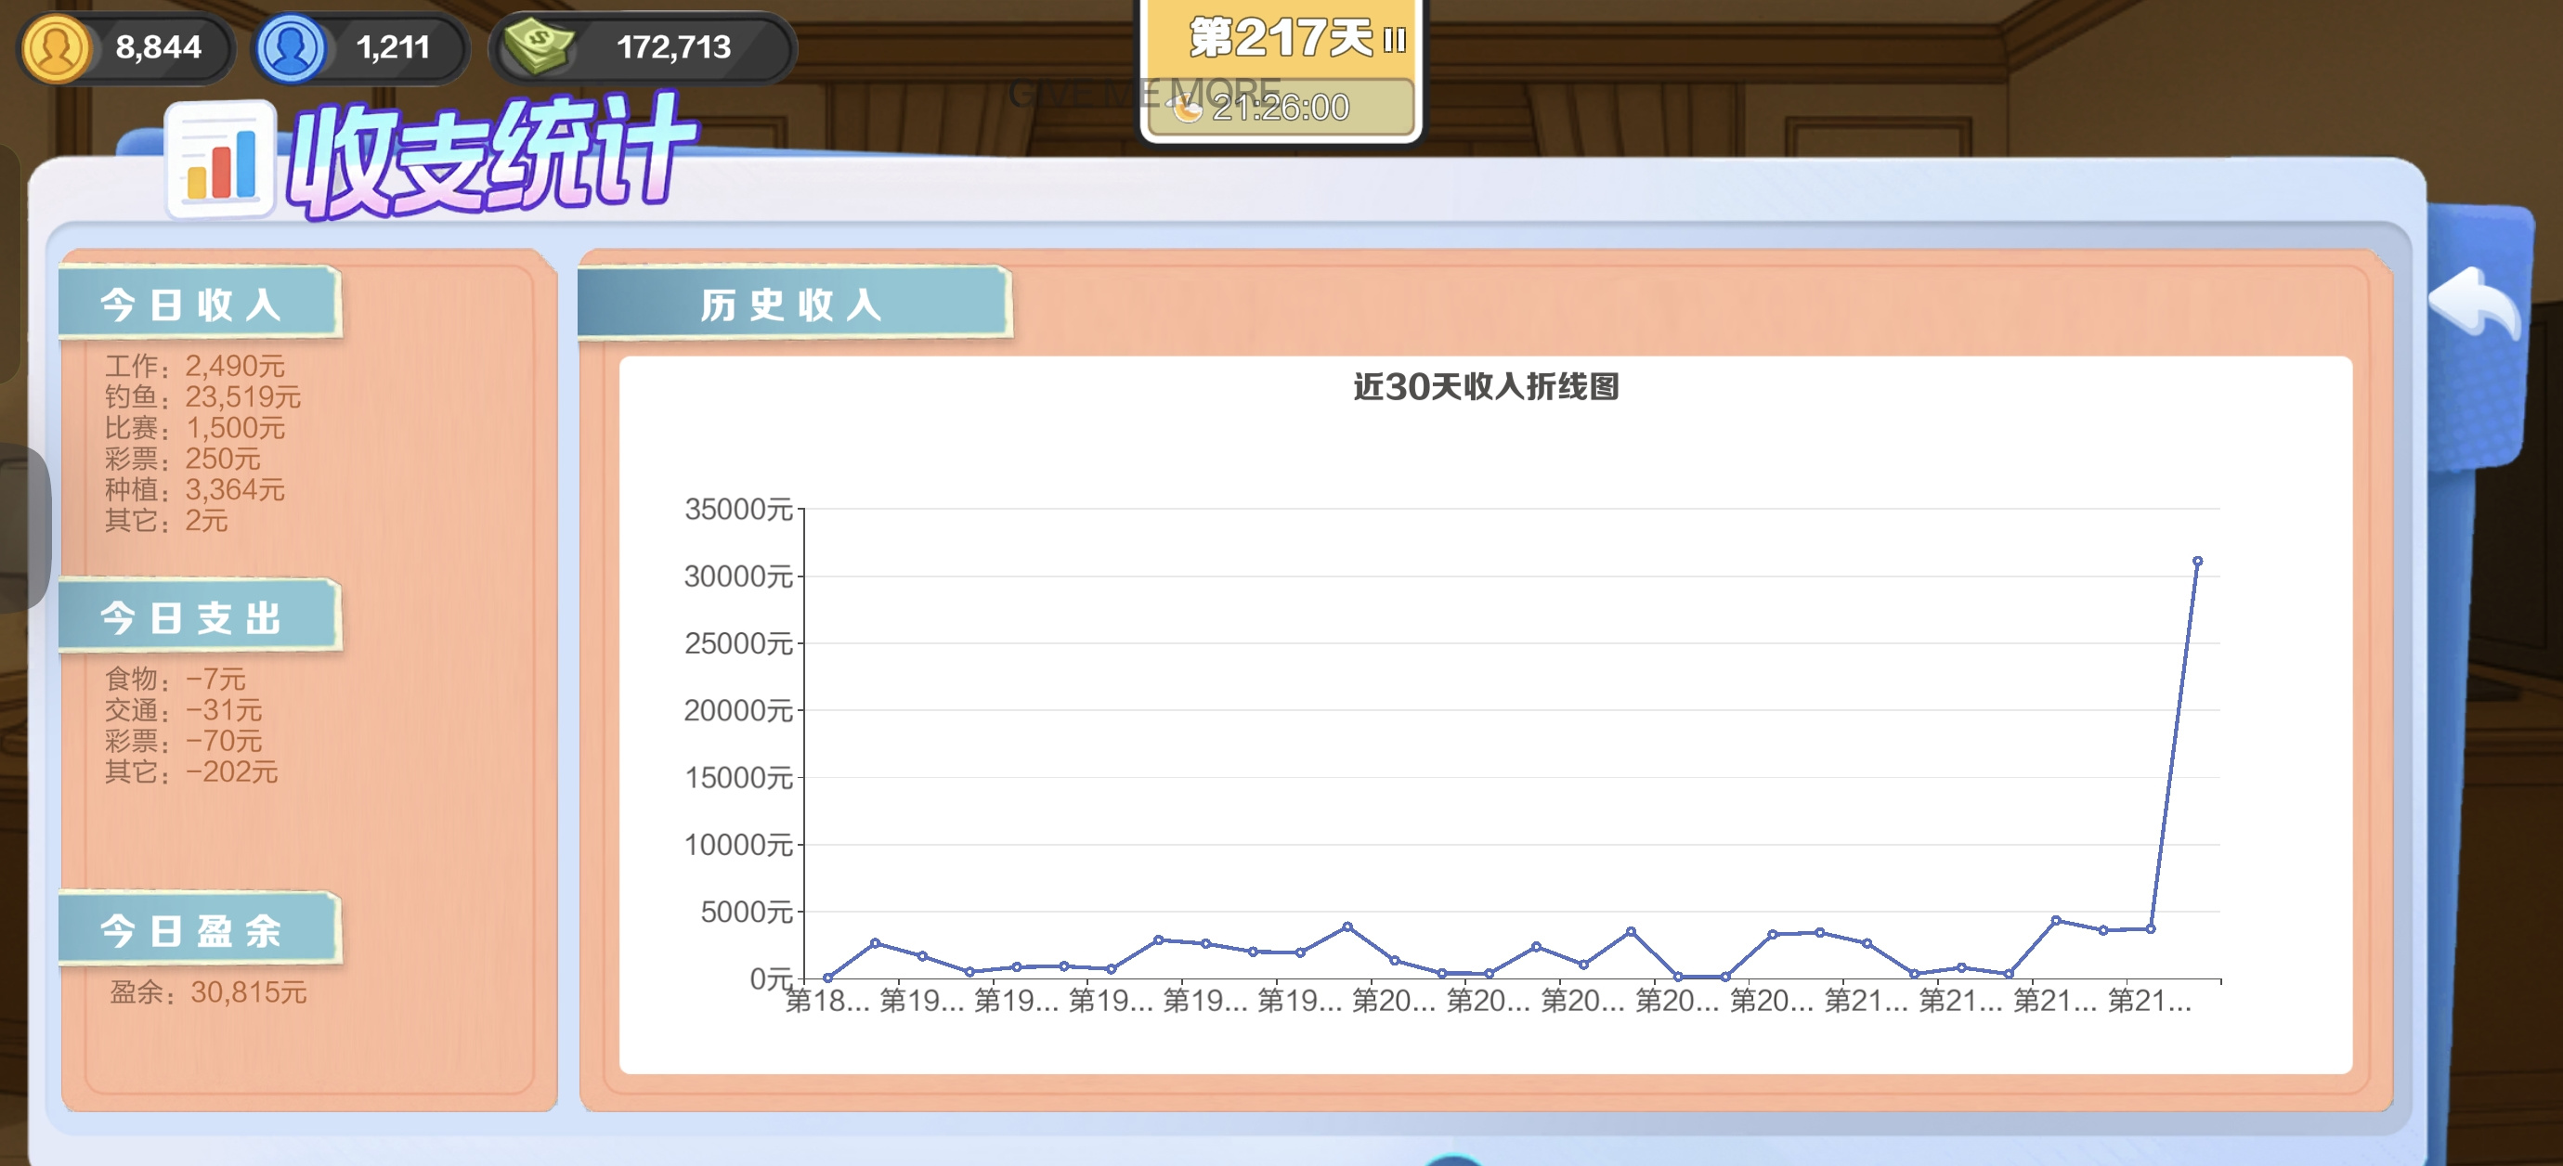Image resolution: width=2563 pixels, height=1166 pixels.
Task: Click the first data point on line chart
Action: pyautogui.click(x=827, y=978)
